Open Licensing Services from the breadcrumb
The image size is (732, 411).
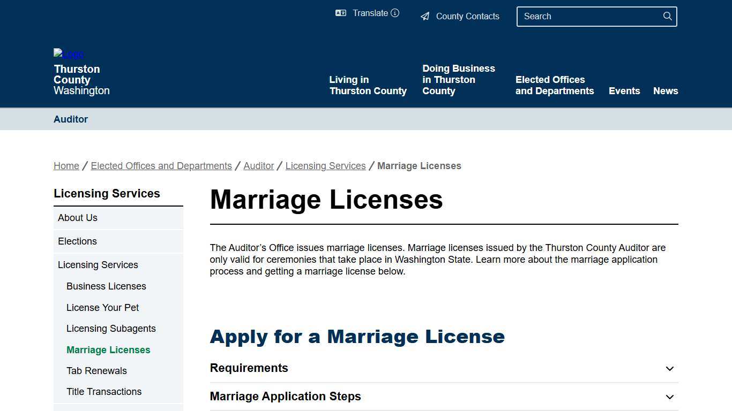325,166
